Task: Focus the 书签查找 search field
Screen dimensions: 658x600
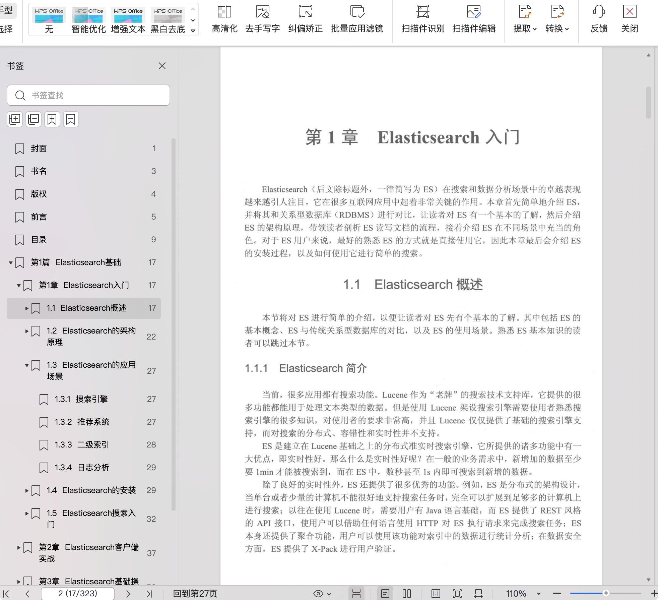Action: tap(88, 95)
